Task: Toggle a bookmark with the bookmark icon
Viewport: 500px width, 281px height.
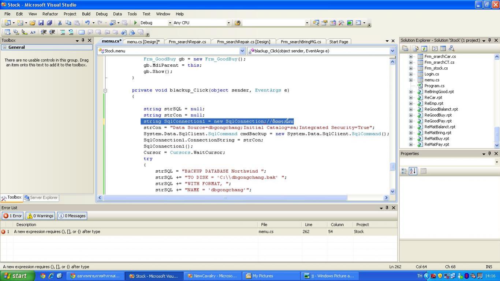Action: [82, 32]
